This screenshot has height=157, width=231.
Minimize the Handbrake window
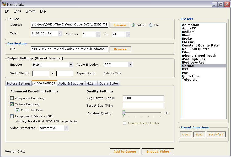point(215,4)
